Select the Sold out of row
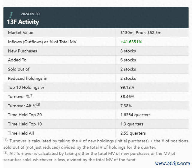Image resolution: width=192 pixels, height=168 pixels. [96, 69]
